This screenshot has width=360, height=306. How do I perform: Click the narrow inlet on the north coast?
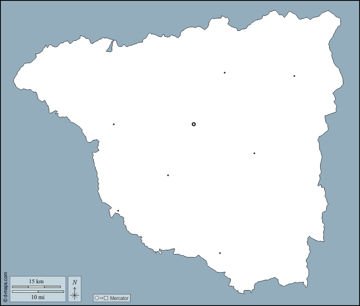pos(110,46)
